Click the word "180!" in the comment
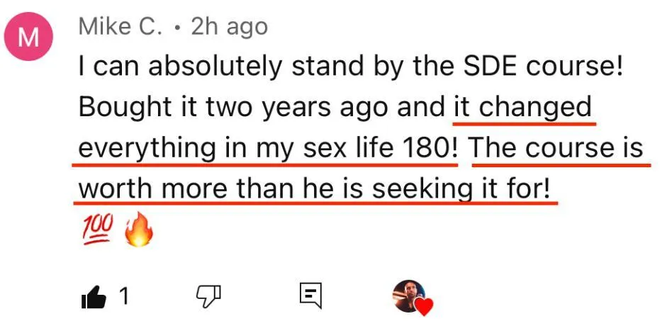 [430, 148]
